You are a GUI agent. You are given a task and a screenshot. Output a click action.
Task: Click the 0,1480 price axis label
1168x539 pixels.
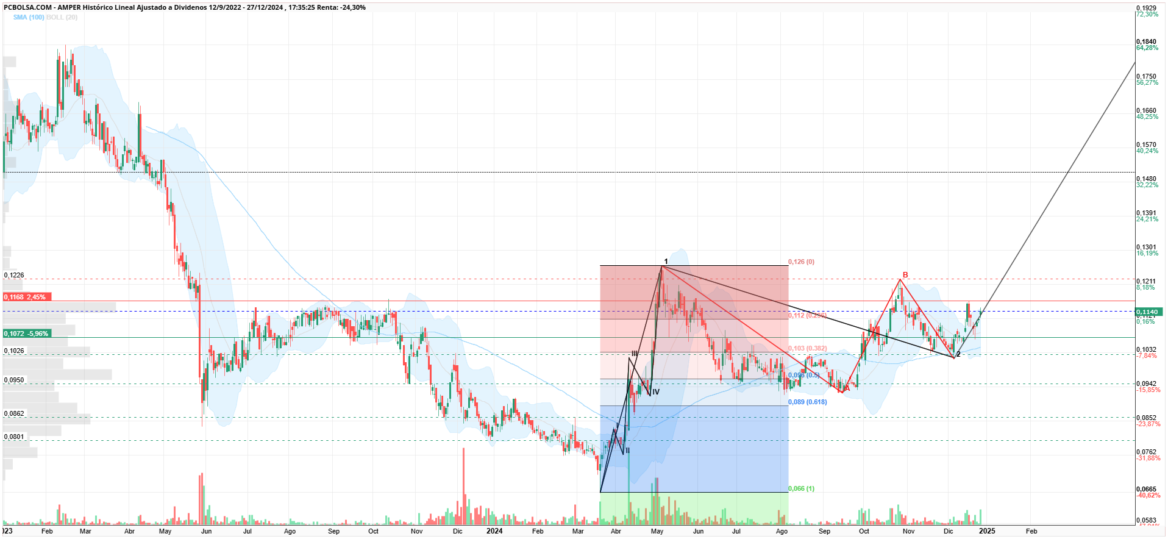pyautogui.click(x=1147, y=179)
